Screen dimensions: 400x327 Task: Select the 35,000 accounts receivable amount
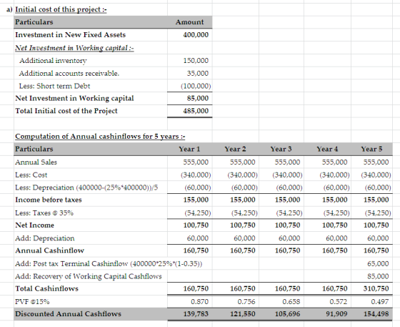tap(198, 73)
